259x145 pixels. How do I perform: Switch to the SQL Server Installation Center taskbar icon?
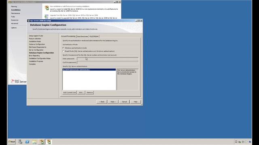[x=42, y=142]
